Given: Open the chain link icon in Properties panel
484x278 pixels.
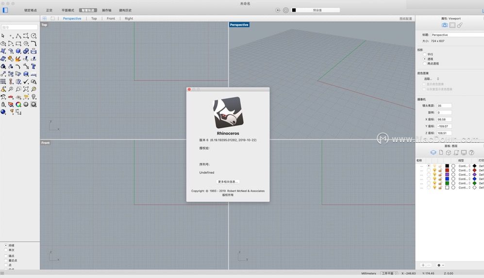Looking at the screenshot, I should click(x=460, y=25).
